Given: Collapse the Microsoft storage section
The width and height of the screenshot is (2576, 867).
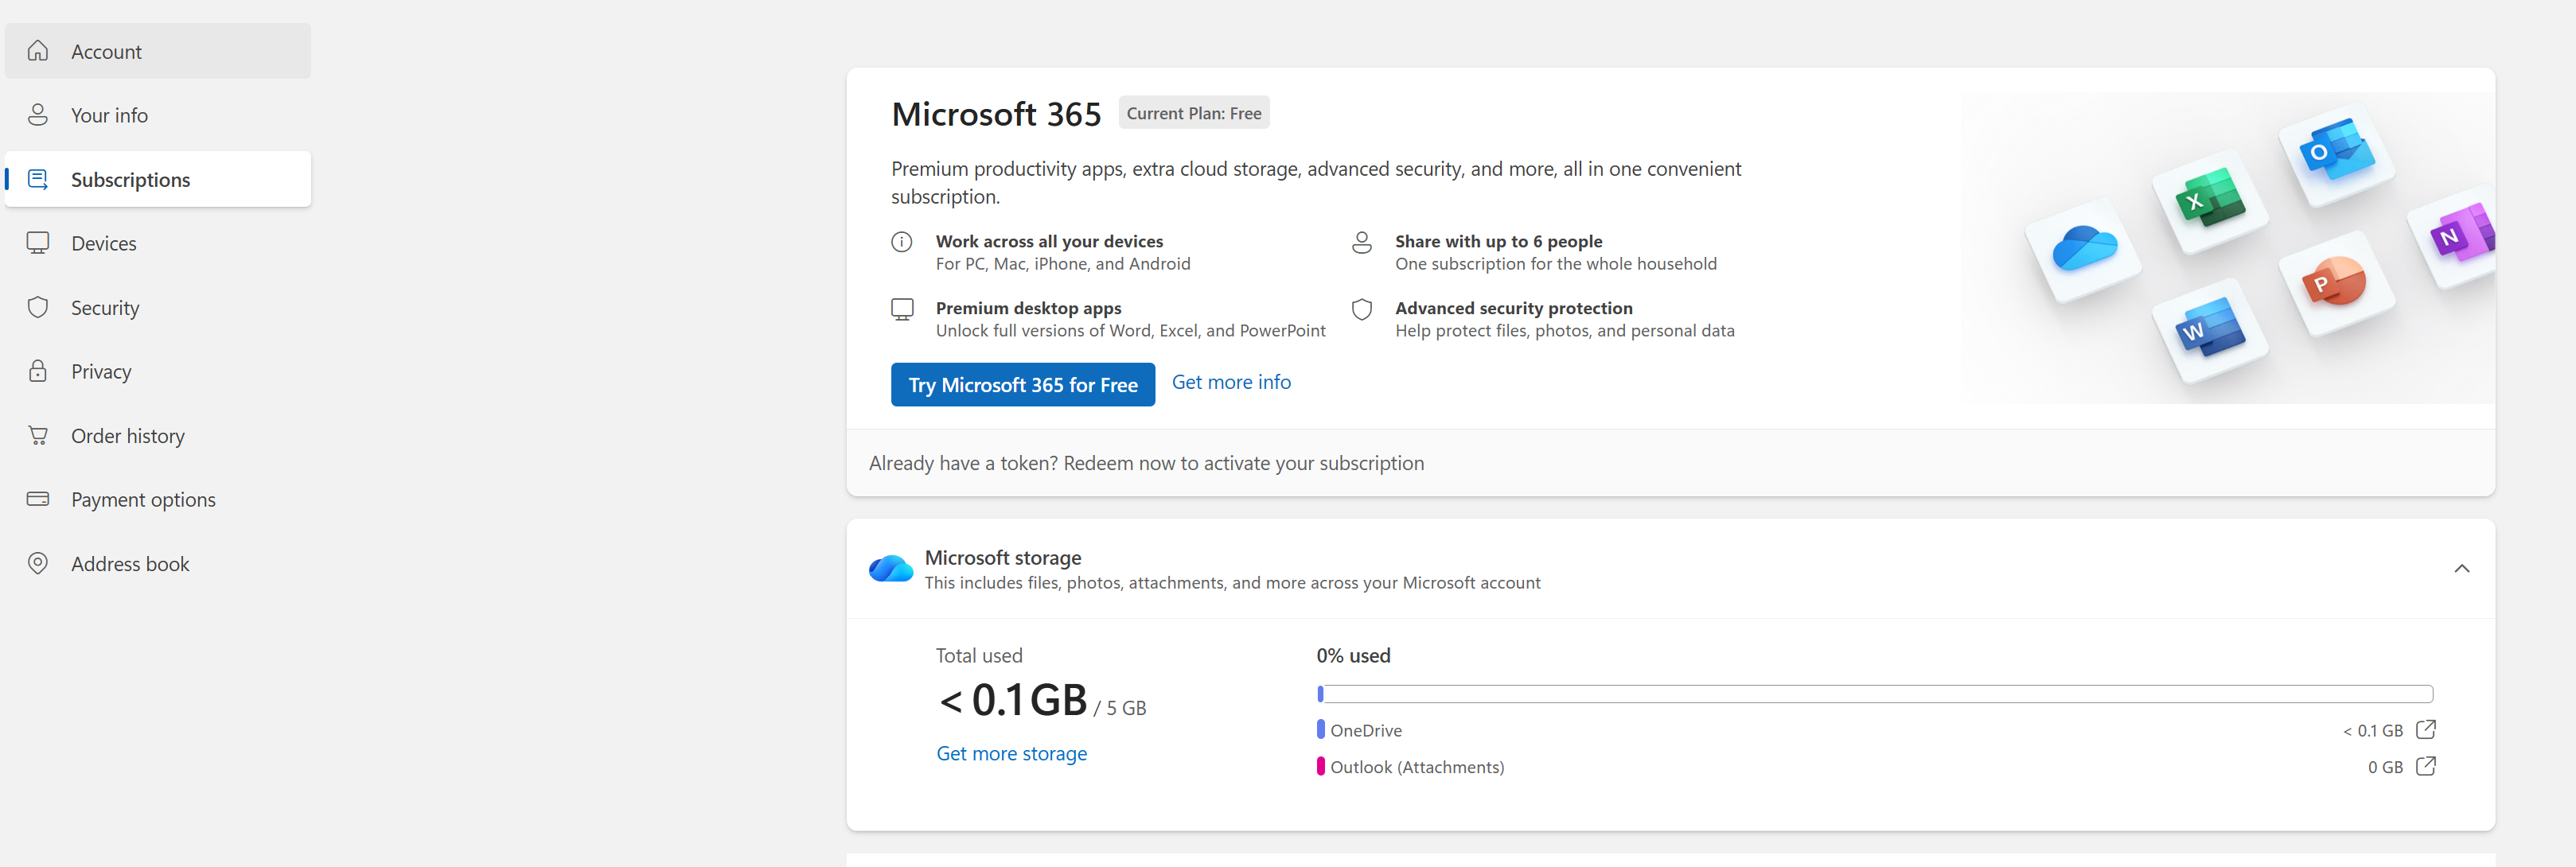Looking at the screenshot, I should [x=2461, y=568].
